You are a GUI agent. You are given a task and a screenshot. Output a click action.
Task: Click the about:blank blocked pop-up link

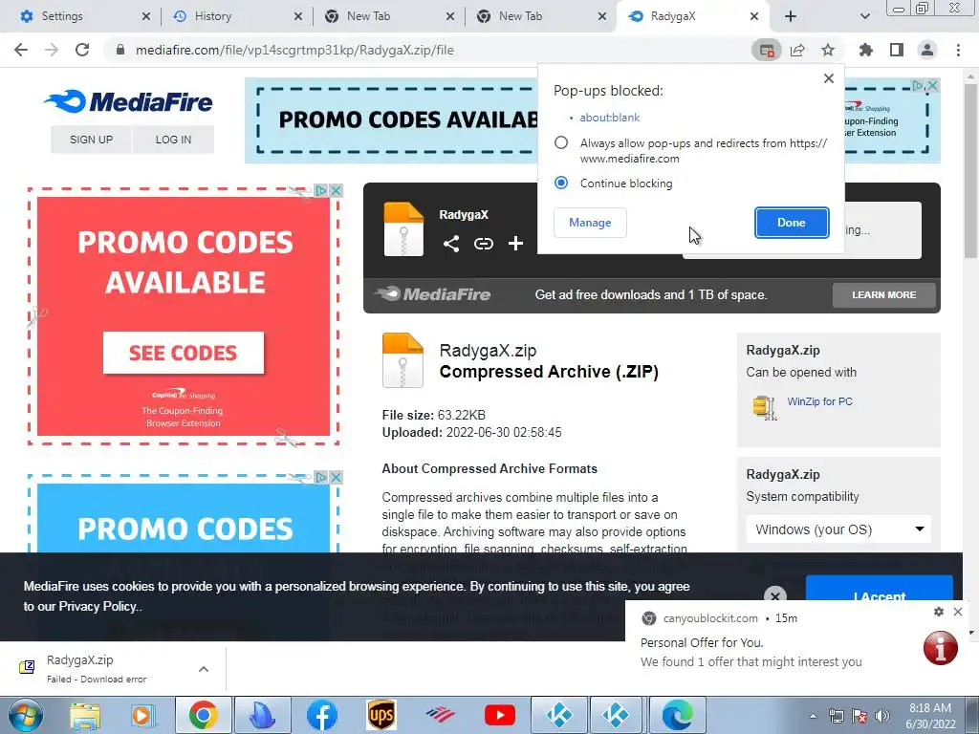pos(609,118)
